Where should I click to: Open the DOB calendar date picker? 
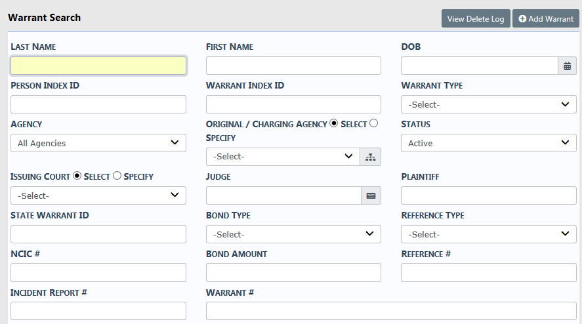click(x=567, y=66)
